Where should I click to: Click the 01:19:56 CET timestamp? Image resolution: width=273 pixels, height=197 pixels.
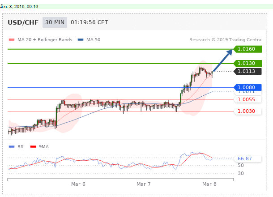90,22
